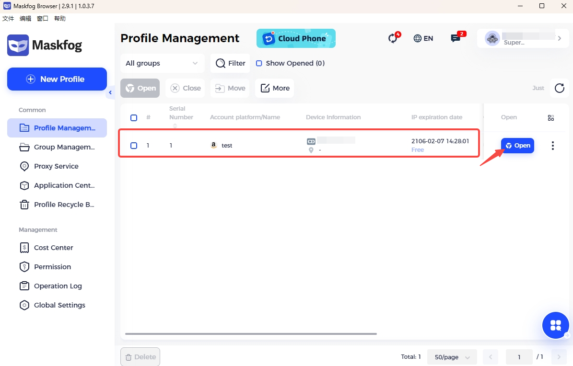
Task: Click the location pin icon in the test row
Action: pyautogui.click(x=311, y=150)
